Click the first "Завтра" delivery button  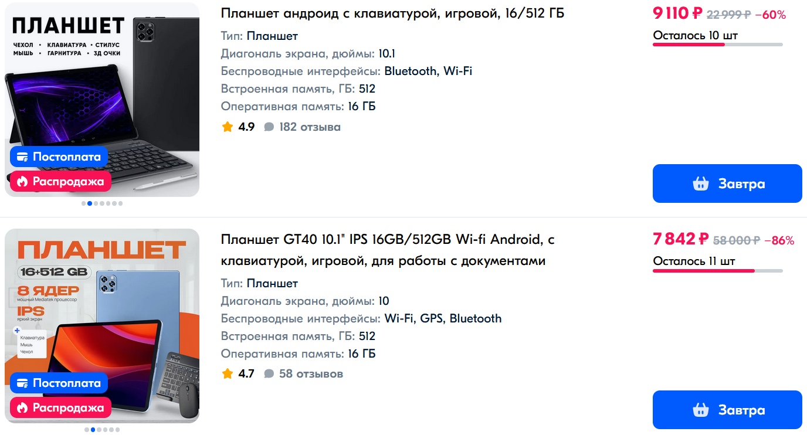[x=727, y=183]
